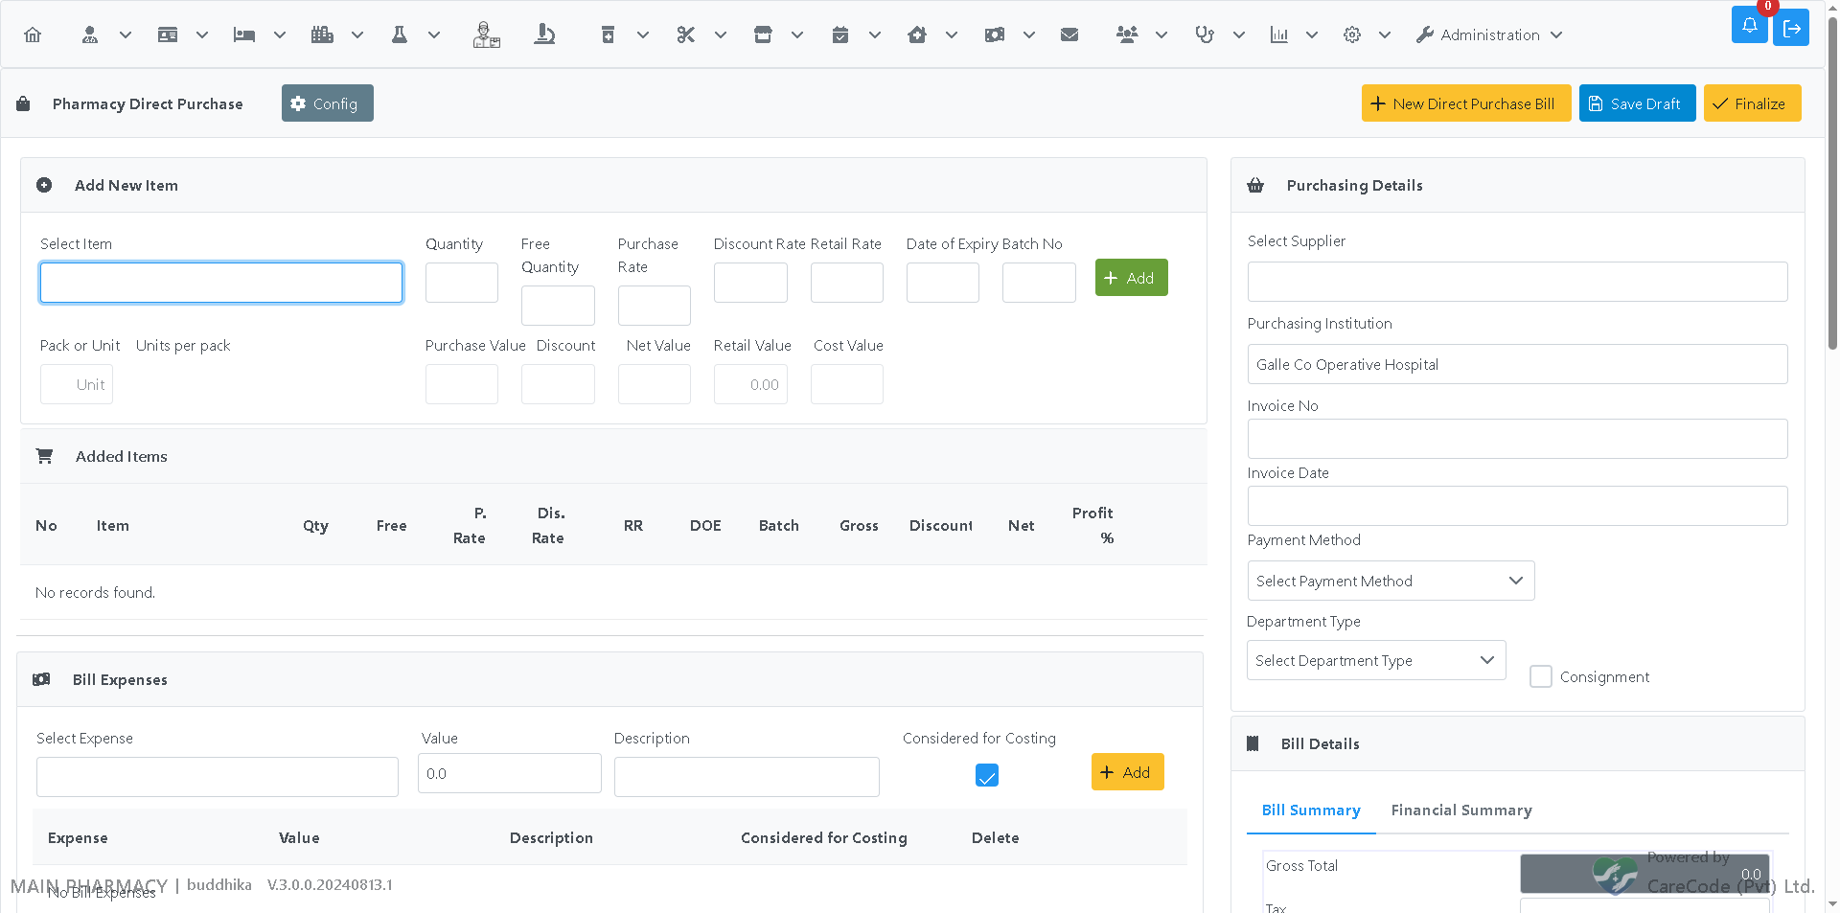The width and height of the screenshot is (1840, 913).
Task: Click the logout arrow icon
Action: point(1791,29)
